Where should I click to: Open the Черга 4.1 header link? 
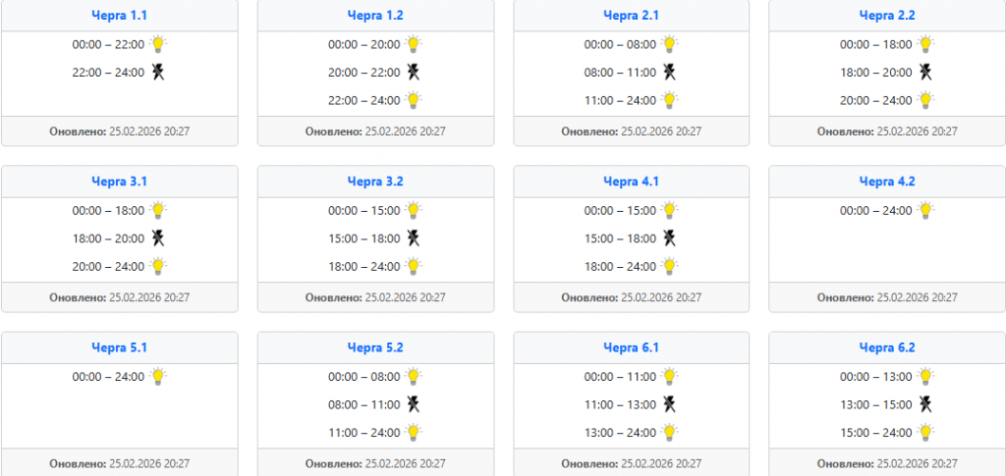tap(631, 182)
